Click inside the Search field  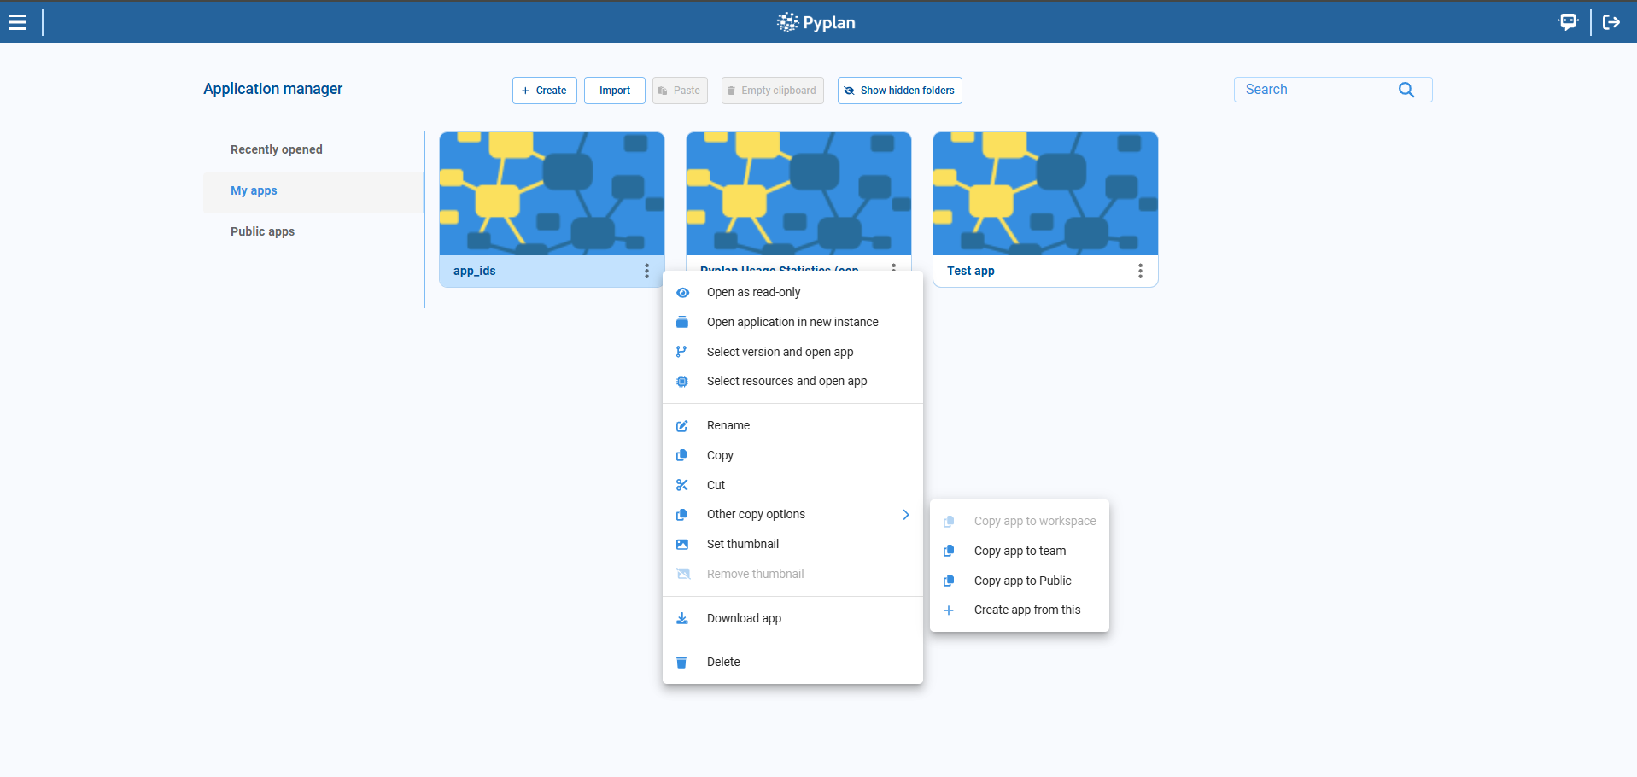tap(1315, 89)
